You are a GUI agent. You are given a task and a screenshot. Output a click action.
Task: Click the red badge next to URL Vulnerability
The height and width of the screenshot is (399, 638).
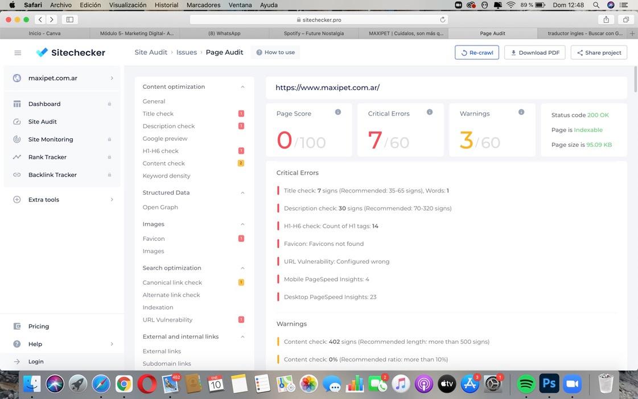[x=241, y=320]
